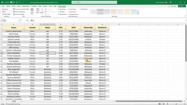Select the cell with GPA 3.93
This screenshot has height=105, width=187.
61,56
